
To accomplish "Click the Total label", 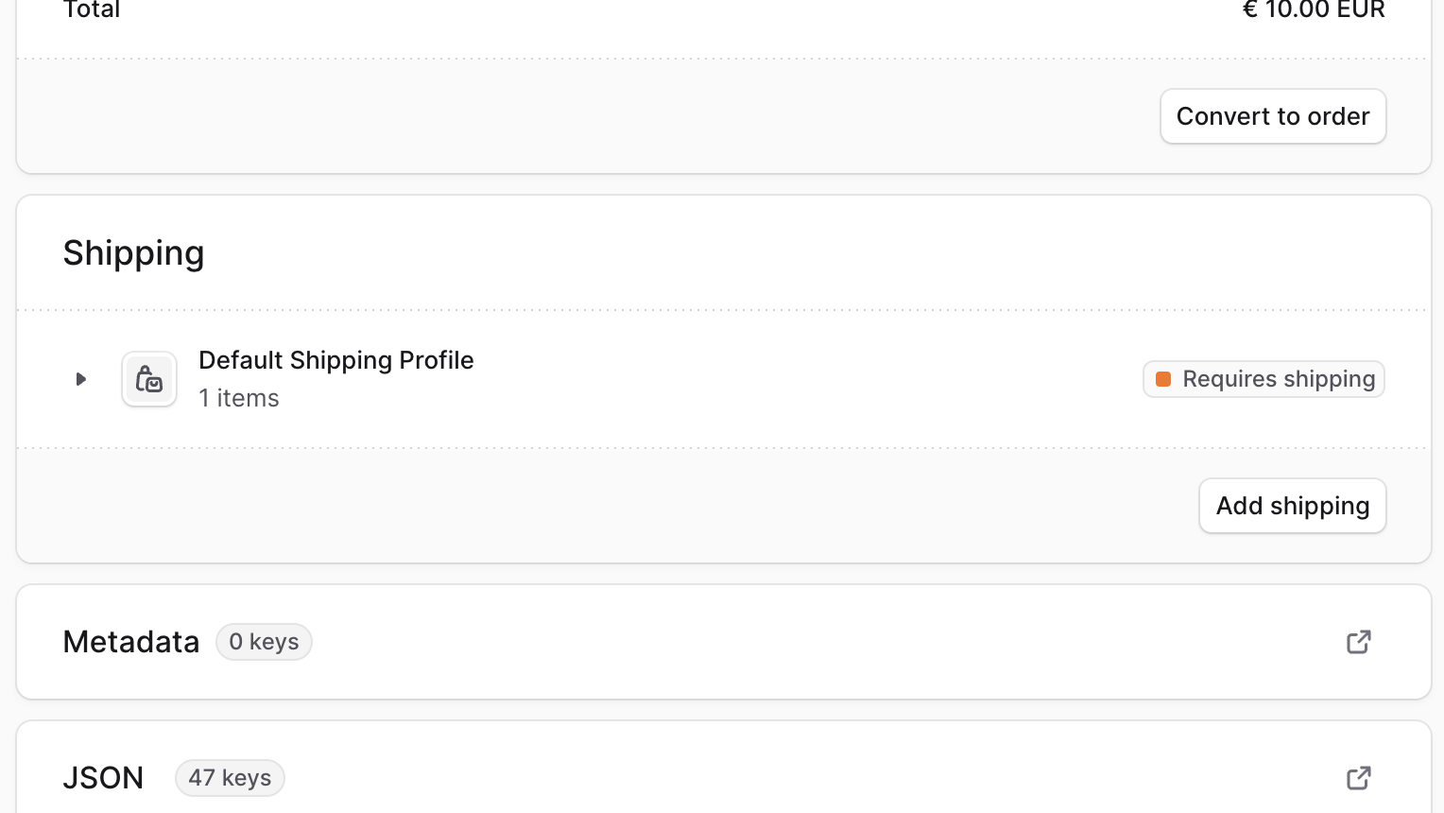I will (92, 10).
